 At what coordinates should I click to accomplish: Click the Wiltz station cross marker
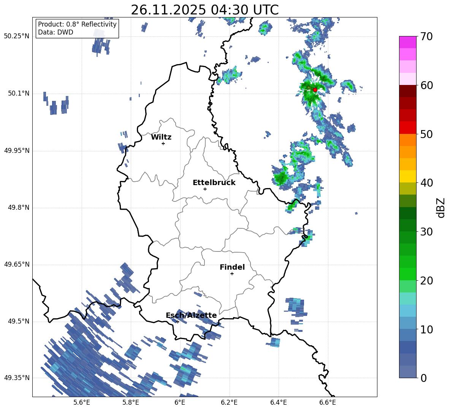pyautogui.click(x=163, y=143)
